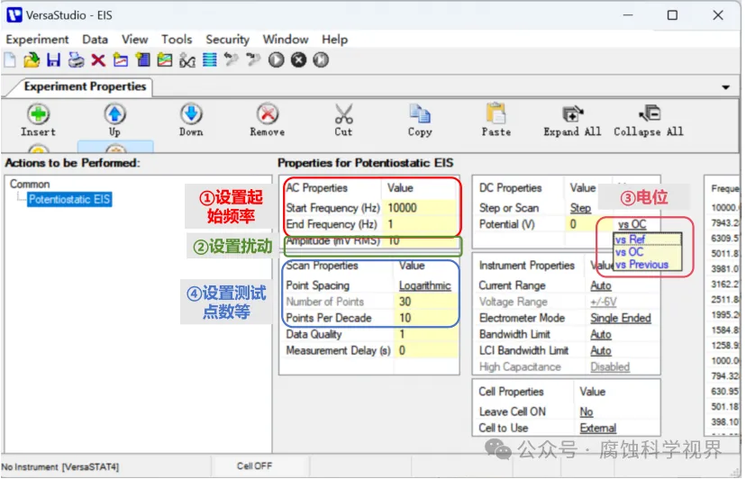This screenshot has width=746, height=479.
Task: Open the Tools menu
Action: [x=177, y=40]
